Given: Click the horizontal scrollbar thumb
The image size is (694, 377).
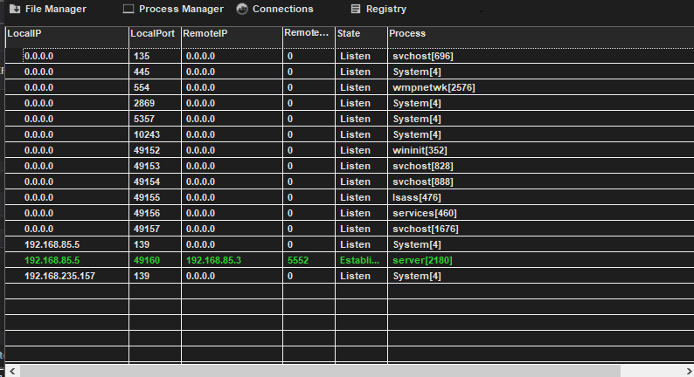Looking at the screenshot, I should (319, 371).
